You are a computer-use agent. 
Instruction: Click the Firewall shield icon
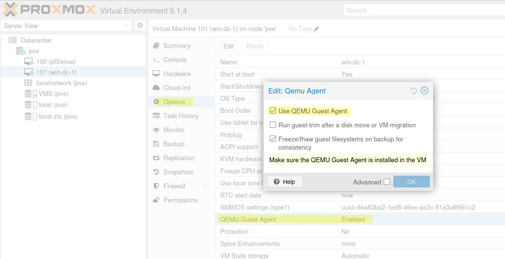pos(156,186)
